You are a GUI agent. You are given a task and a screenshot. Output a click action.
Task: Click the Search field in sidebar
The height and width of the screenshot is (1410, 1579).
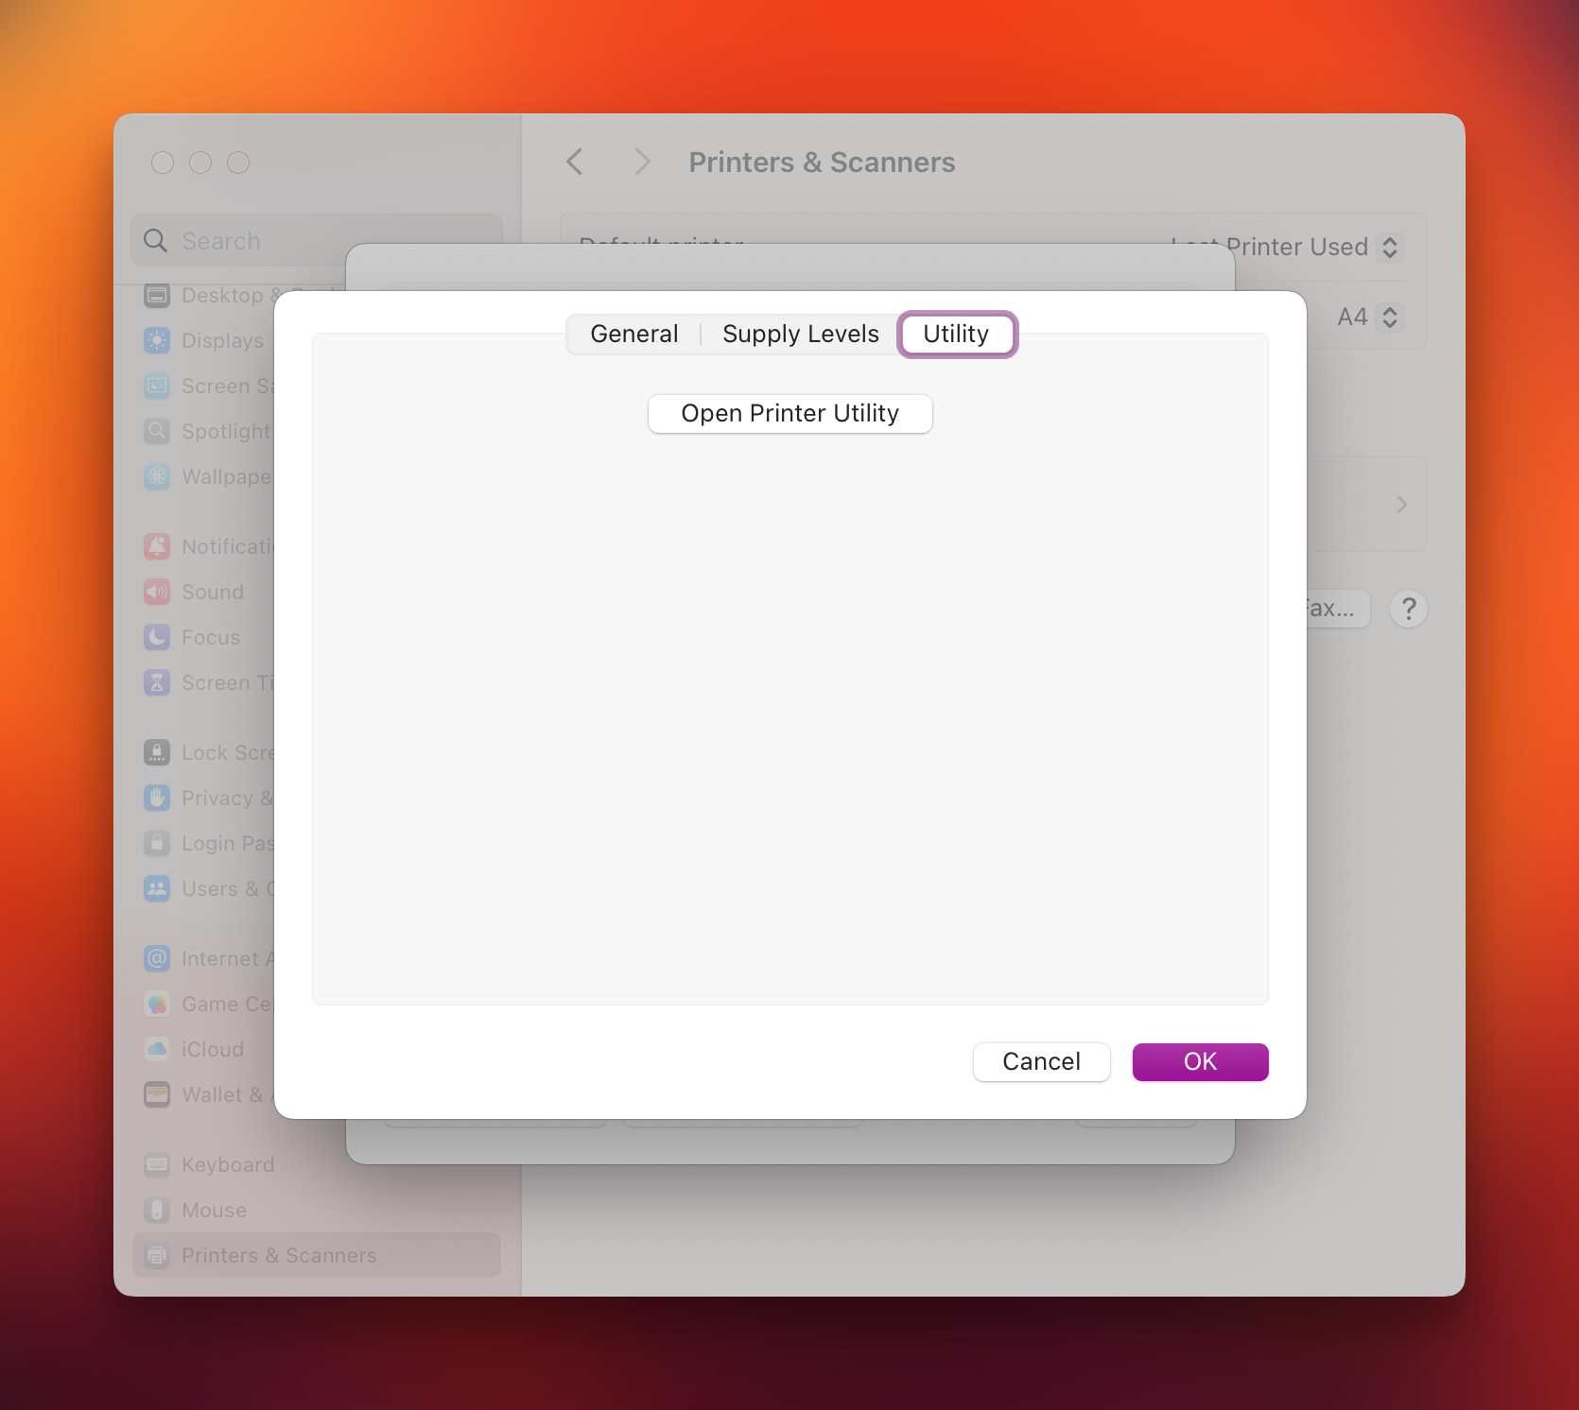pos(317,241)
